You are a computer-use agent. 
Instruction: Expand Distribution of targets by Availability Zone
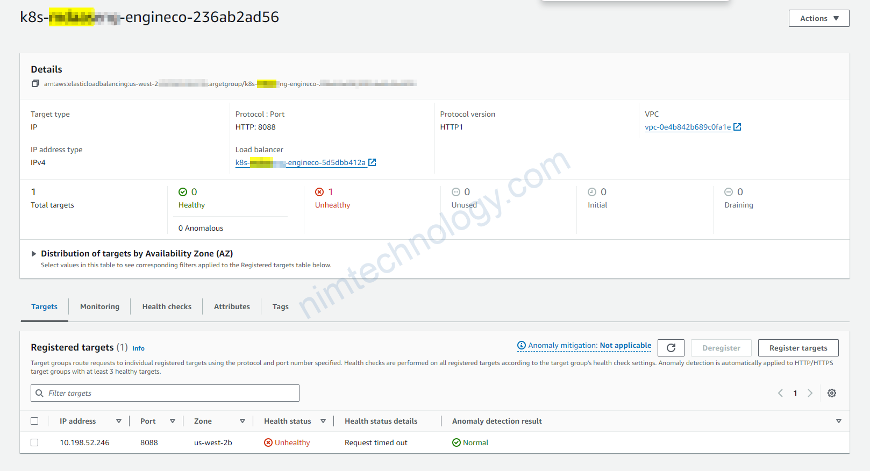coord(34,254)
